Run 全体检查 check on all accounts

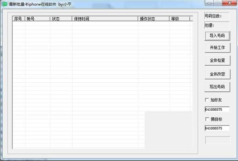(217, 61)
